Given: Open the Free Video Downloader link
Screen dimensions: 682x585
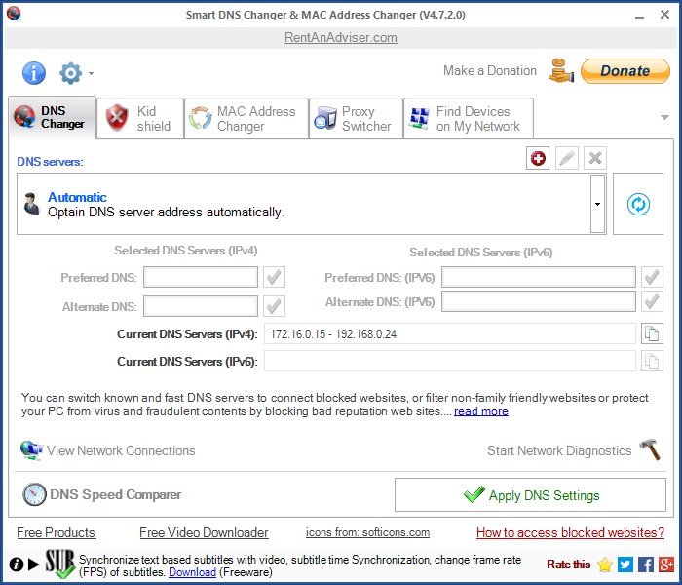Looking at the screenshot, I should tap(204, 532).
